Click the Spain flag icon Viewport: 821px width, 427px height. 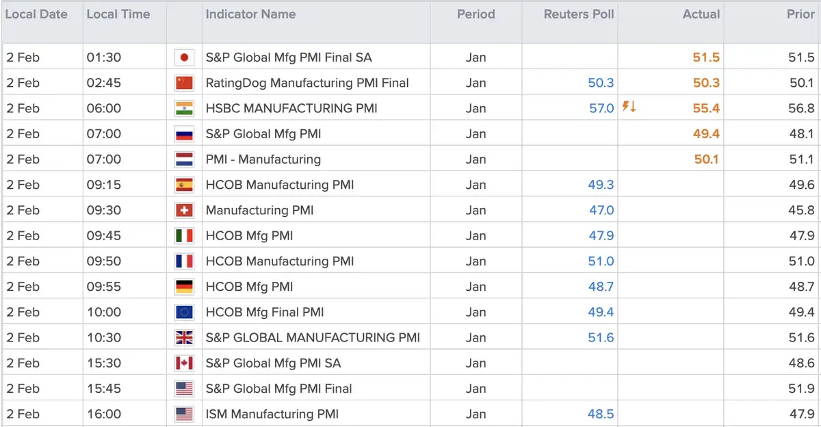tap(184, 185)
